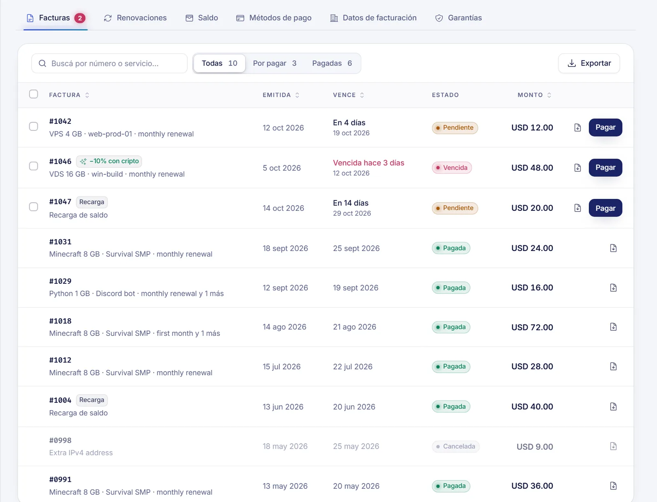Viewport: 657px width, 502px height.
Task: Open the Renovaciones tab
Action: tap(135, 18)
